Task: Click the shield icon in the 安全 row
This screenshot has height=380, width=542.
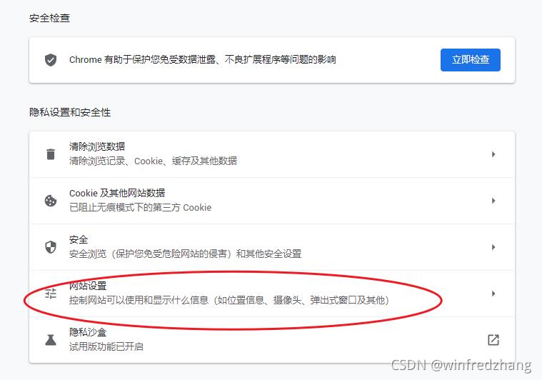Action: click(x=51, y=247)
